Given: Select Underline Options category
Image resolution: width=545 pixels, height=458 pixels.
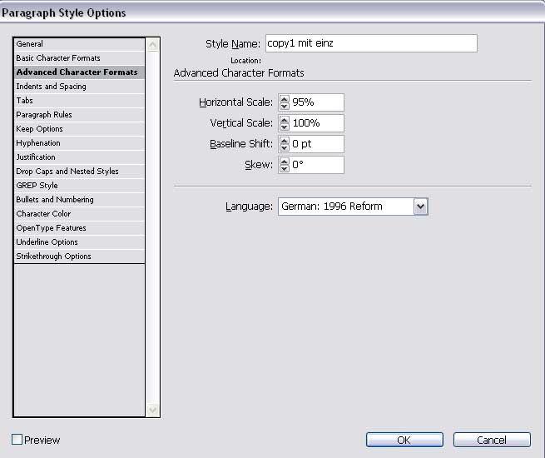Looking at the screenshot, I should point(79,242).
